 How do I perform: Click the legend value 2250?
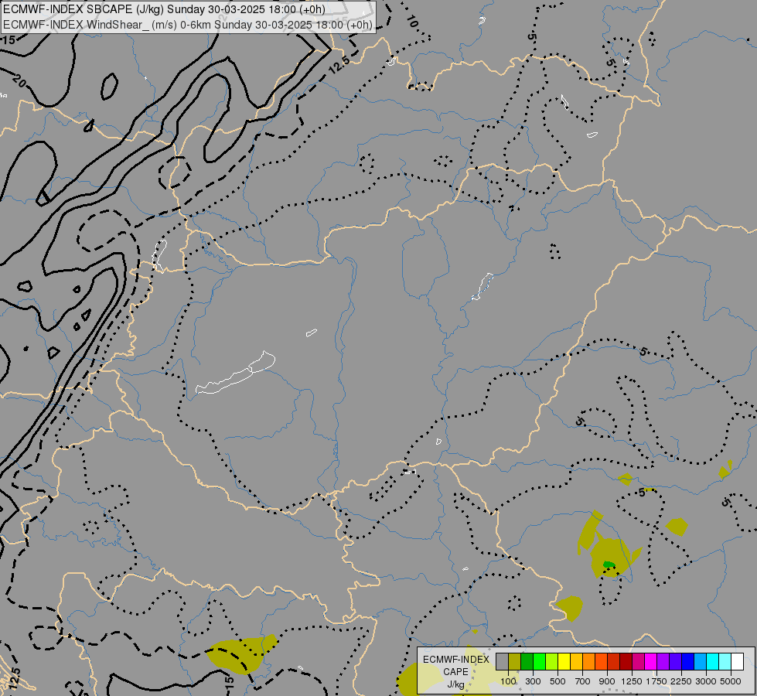click(x=681, y=681)
